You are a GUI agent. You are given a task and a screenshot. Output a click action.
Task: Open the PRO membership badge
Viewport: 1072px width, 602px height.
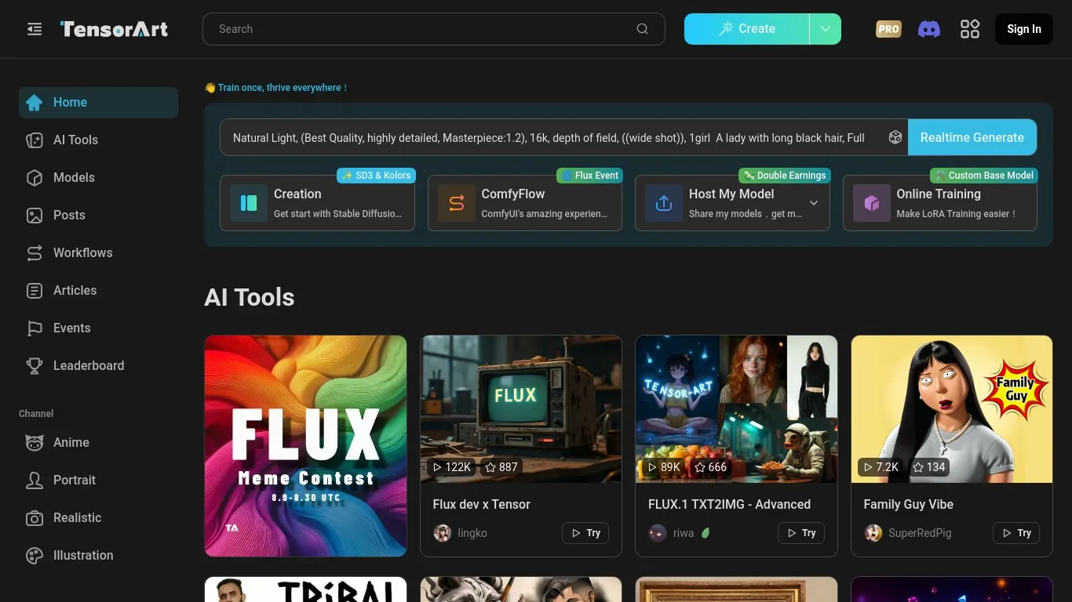888,29
